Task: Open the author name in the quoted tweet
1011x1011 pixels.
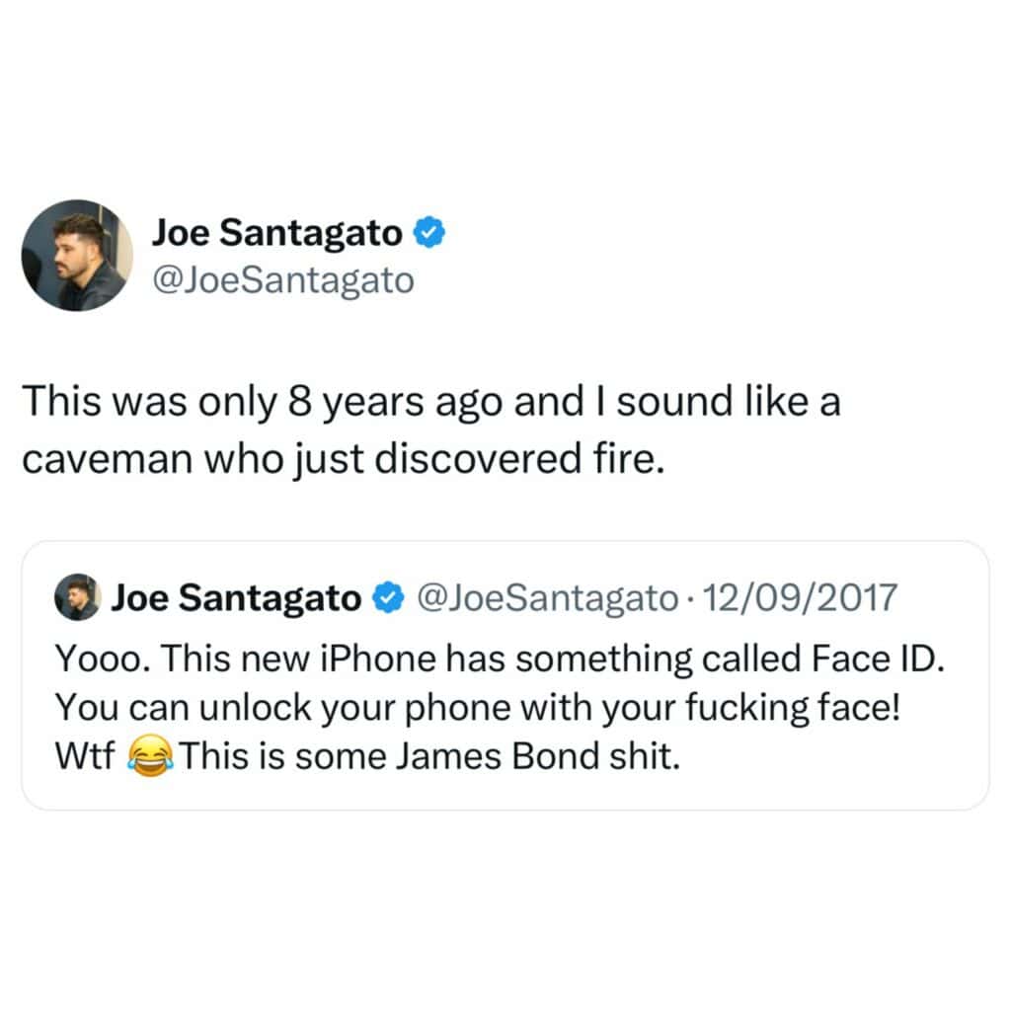Action: click(236, 598)
